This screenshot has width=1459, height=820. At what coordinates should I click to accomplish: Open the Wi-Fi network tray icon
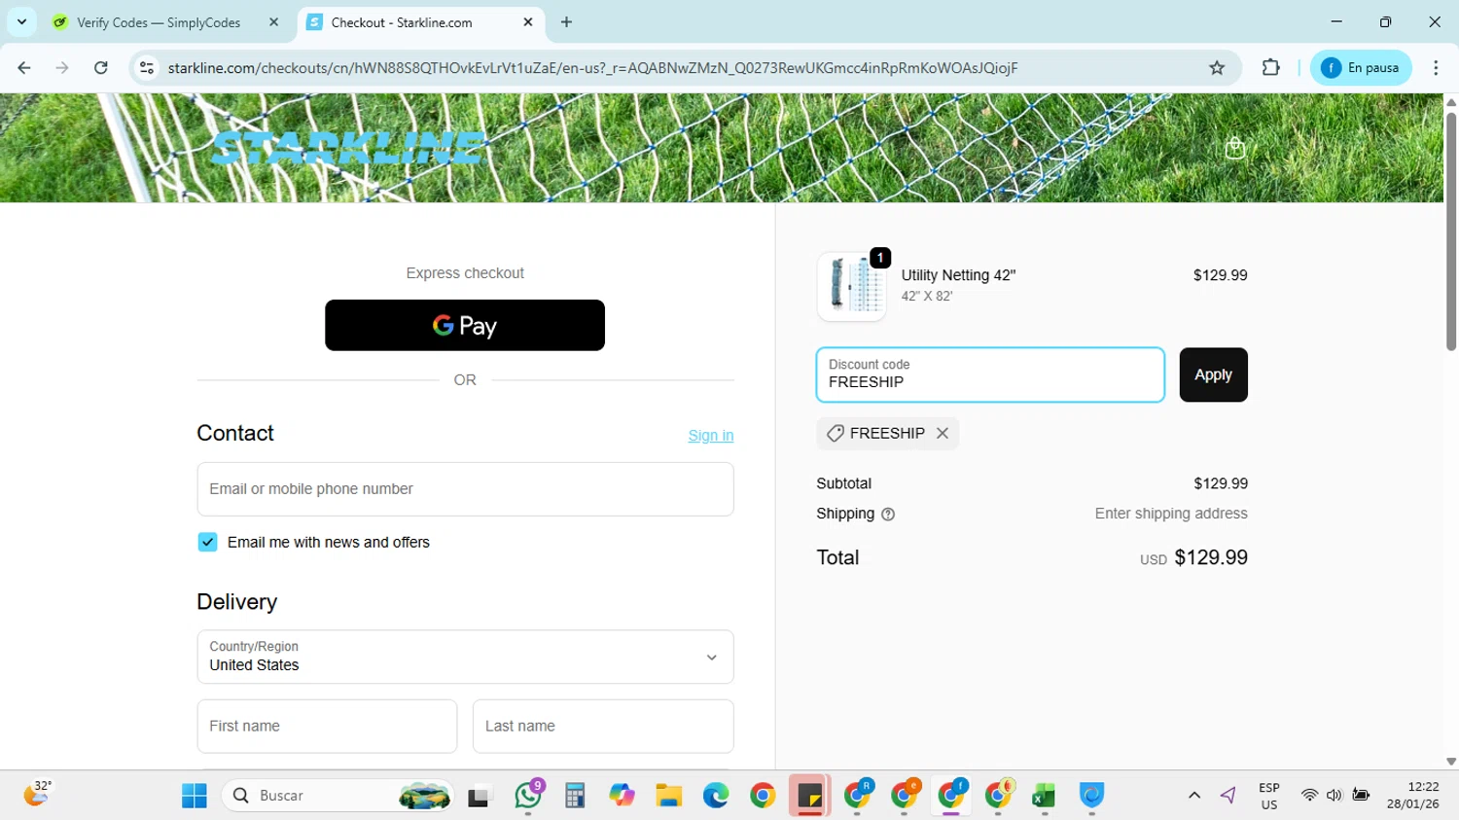point(1309,796)
